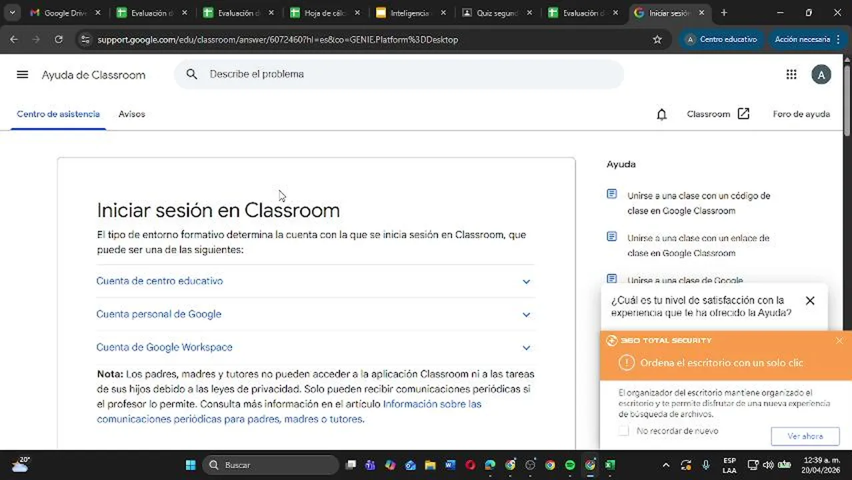Expand 'Cuenta de Google Workspace' section
This screenshot has width=852, height=480.
point(315,347)
